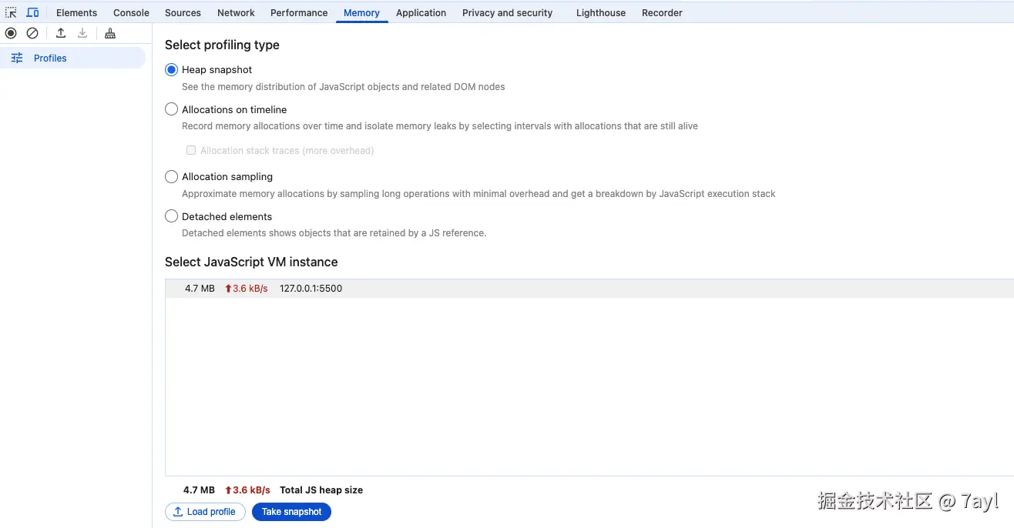Click the record heap snapshot icon

11,33
